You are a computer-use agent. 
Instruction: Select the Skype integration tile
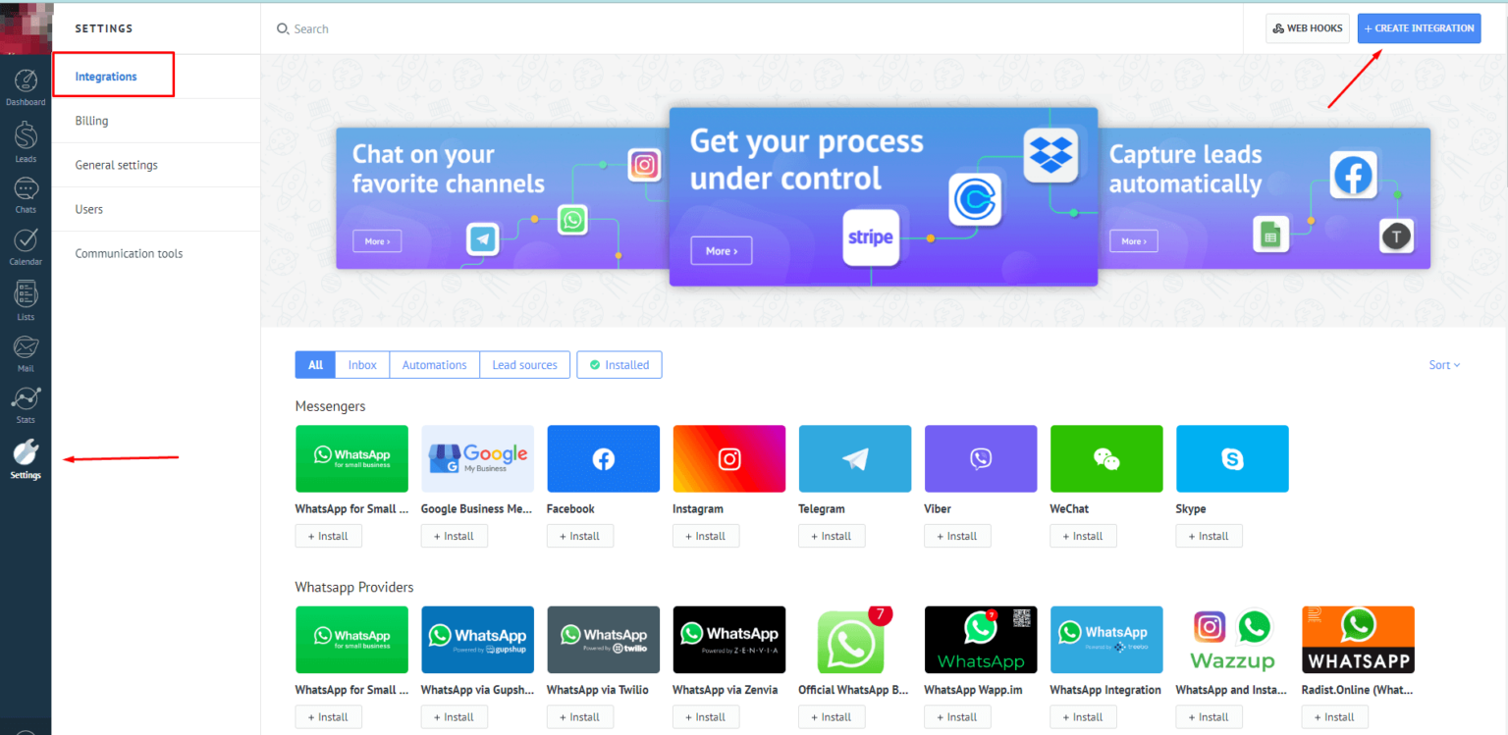point(1232,458)
